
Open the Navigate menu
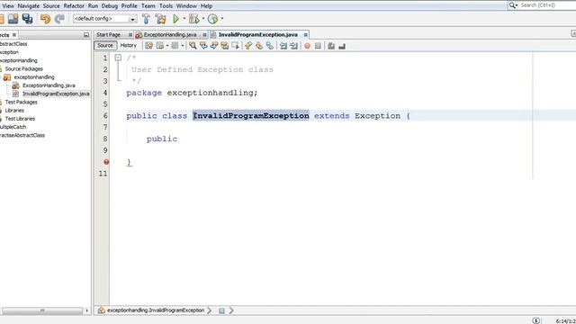point(28,6)
